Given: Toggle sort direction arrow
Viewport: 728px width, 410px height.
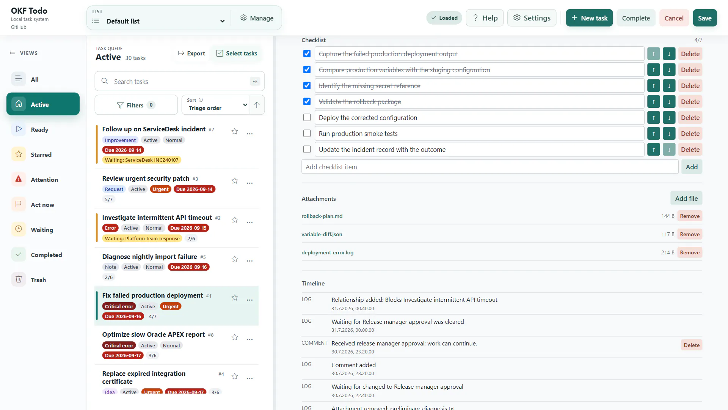Looking at the screenshot, I should (x=257, y=105).
